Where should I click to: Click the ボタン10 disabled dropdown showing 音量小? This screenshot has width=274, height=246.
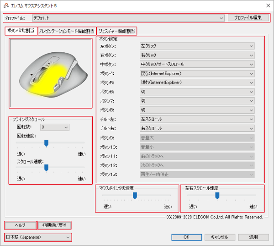click(x=197, y=147)
